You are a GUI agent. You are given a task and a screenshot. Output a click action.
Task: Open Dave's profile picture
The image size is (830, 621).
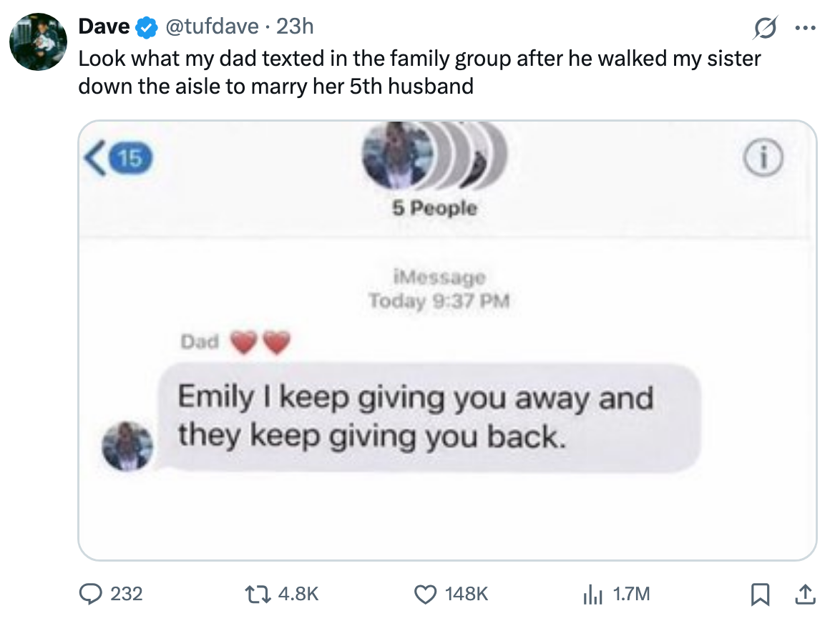pyautogui.click(x=38, y=41)
